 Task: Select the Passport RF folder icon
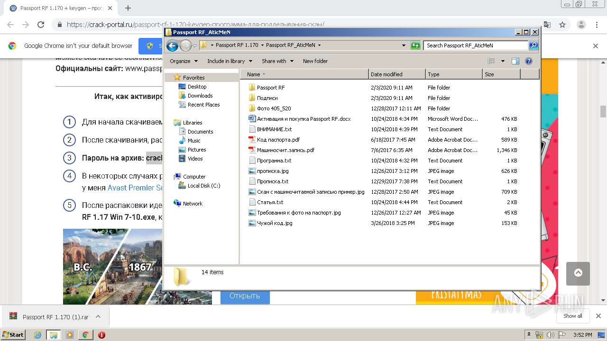pos(252,88)
